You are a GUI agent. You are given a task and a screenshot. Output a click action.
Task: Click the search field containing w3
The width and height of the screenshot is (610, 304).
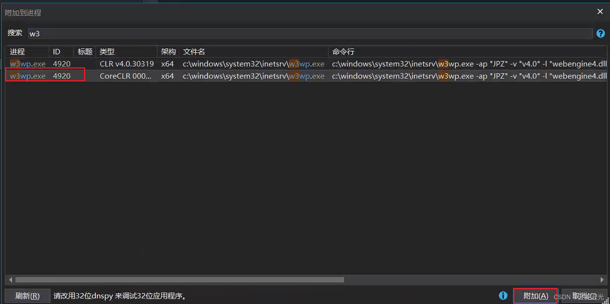310,34
